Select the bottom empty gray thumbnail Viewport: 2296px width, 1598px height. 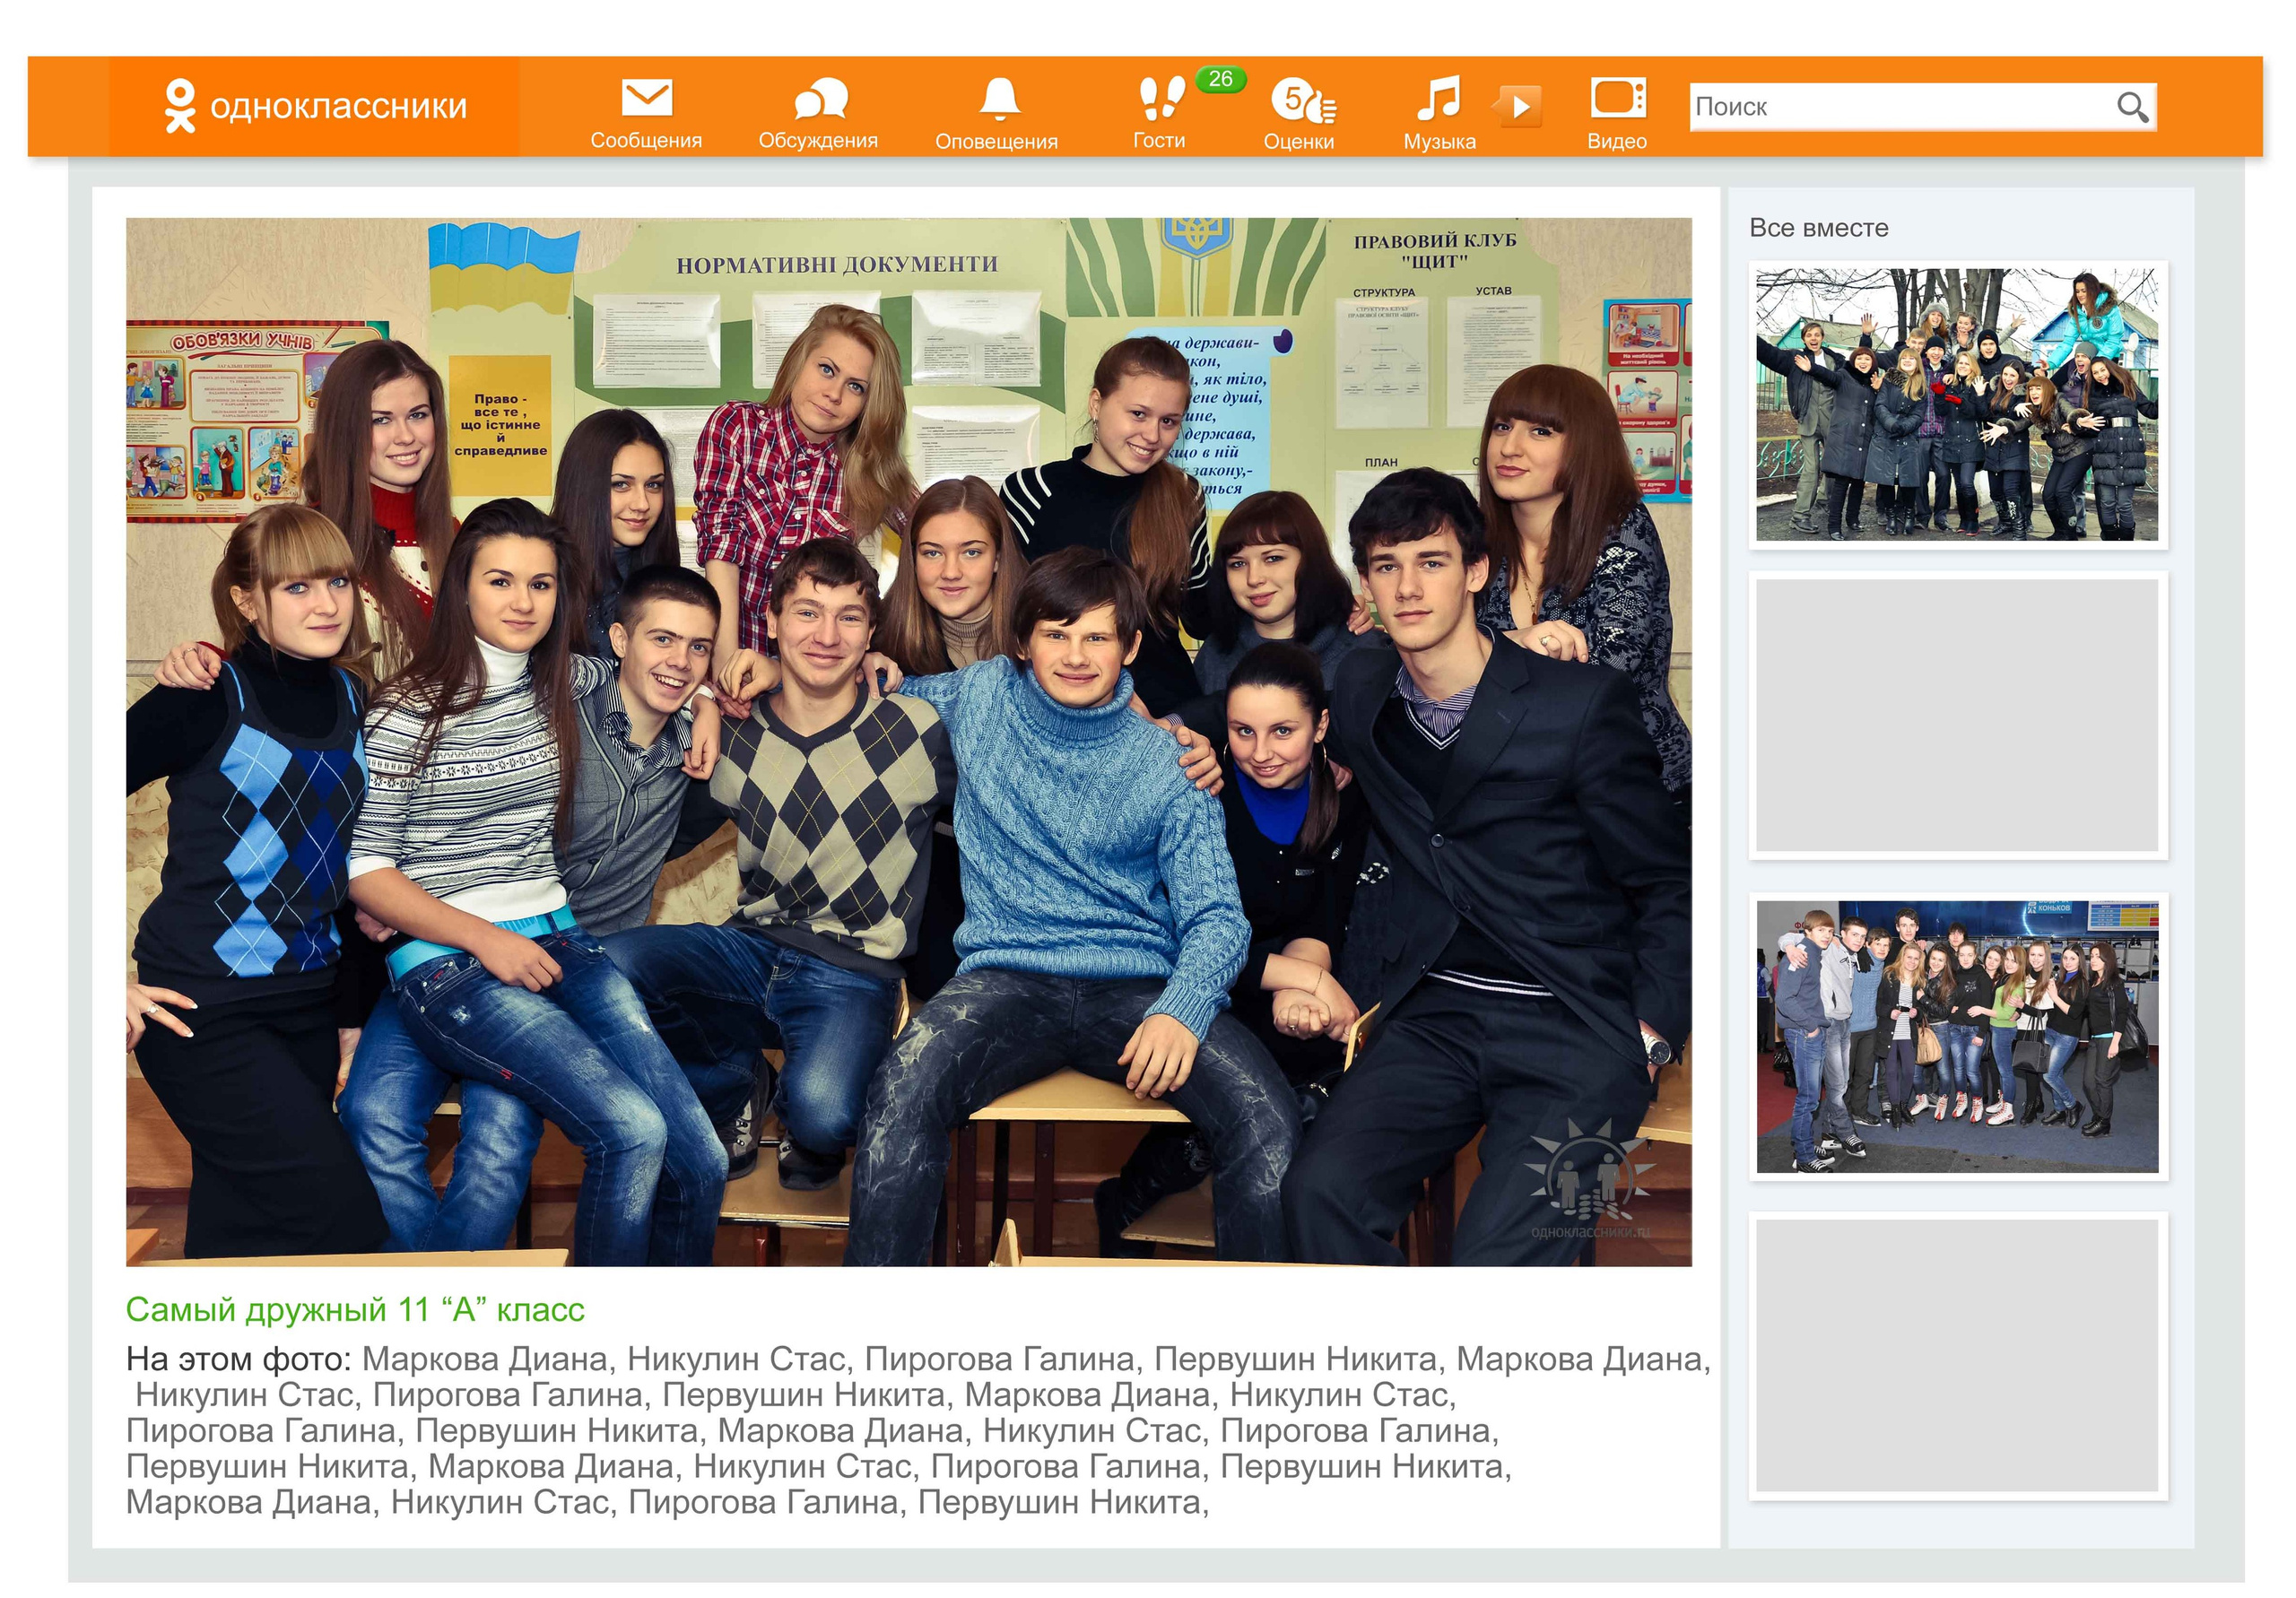pyautogui.click(x=1956, y=1355)
